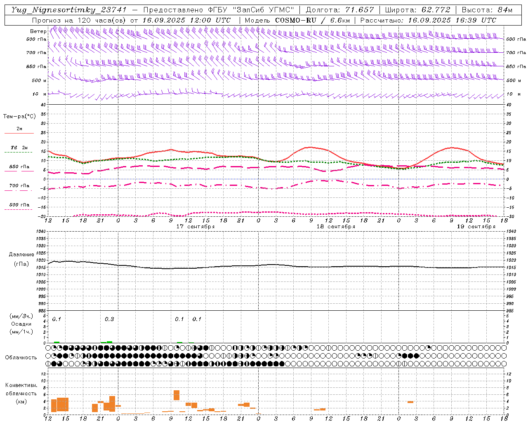Click the (гПа) unit under Давление
This screenshot has width=528, height=422.
pos(21,264)
